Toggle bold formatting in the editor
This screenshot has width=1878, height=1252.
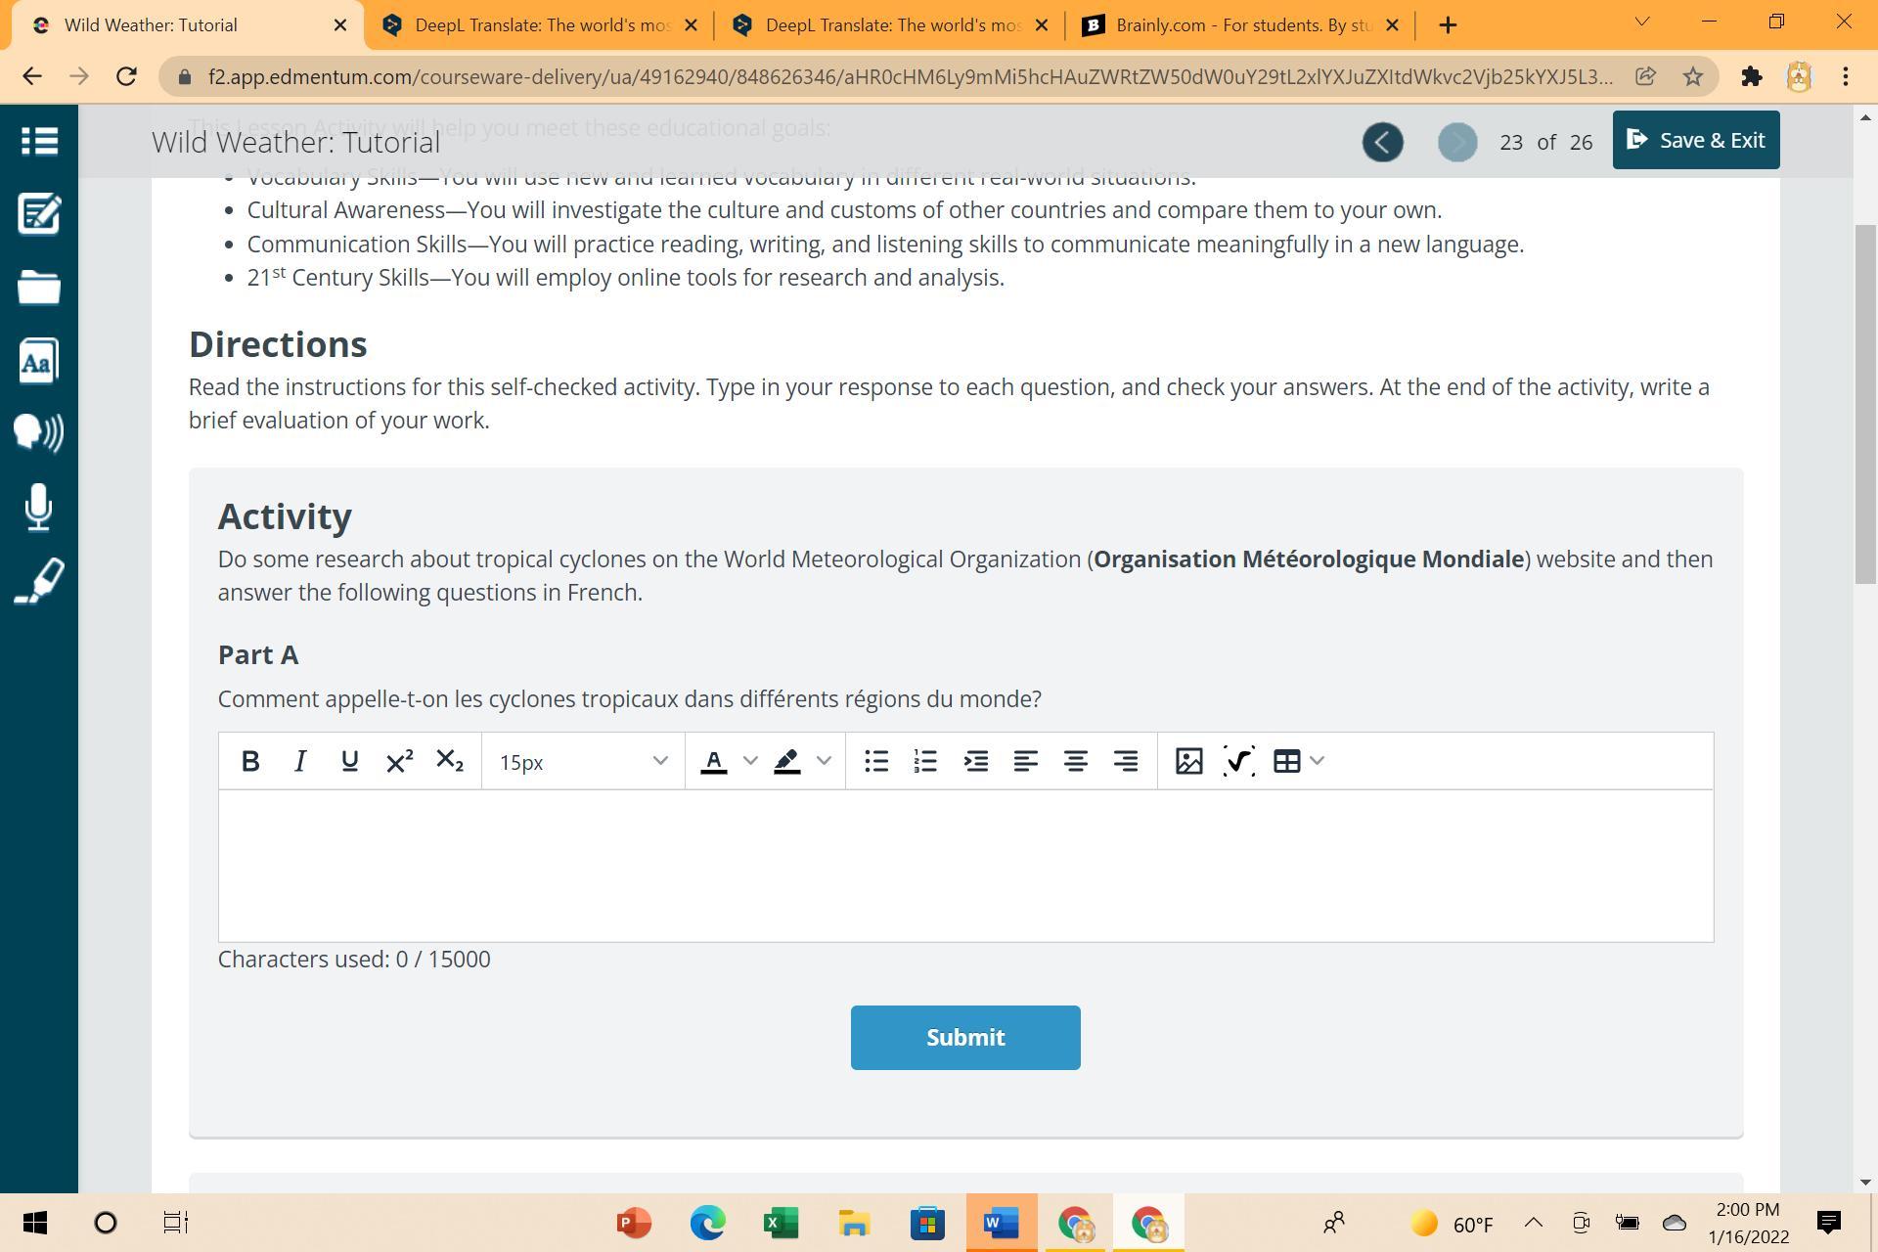point(249,761)
